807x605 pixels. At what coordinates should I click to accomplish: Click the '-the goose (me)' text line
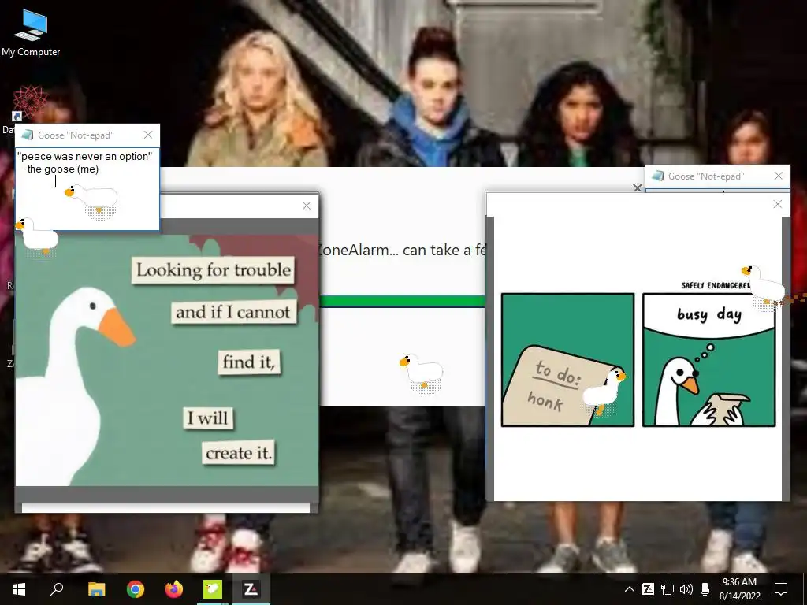(61, 169)
